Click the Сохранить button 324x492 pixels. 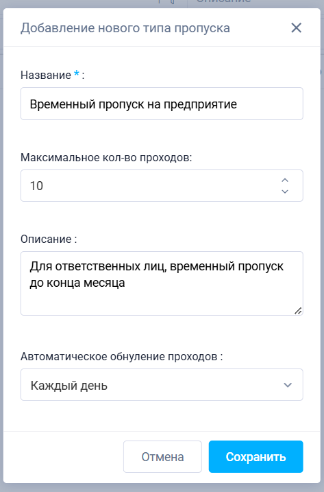click(256, 456)
